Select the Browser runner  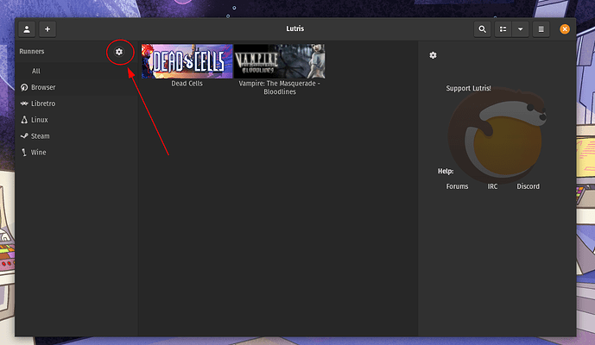click(76, 87)
